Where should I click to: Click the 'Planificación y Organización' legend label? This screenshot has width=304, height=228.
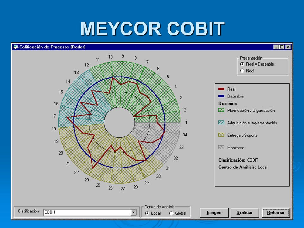click(251, 111)
